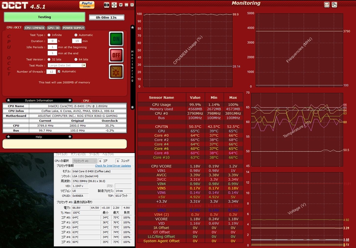The width and height of the screenshot is (356, 248).
Task: Select the CPU VCORE sensor row
Action: point(190,166)
